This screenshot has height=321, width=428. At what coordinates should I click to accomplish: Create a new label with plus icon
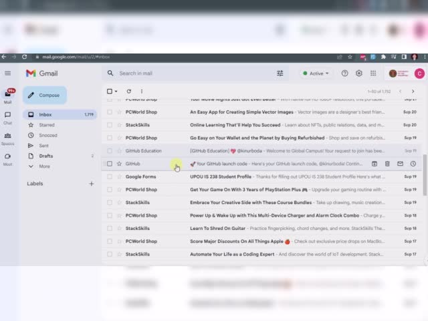click(92, 184)
